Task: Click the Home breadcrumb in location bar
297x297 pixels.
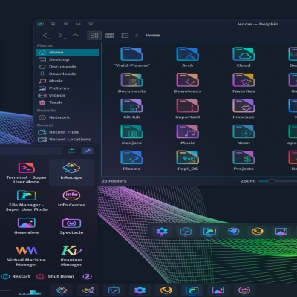Action: point(152,36)
